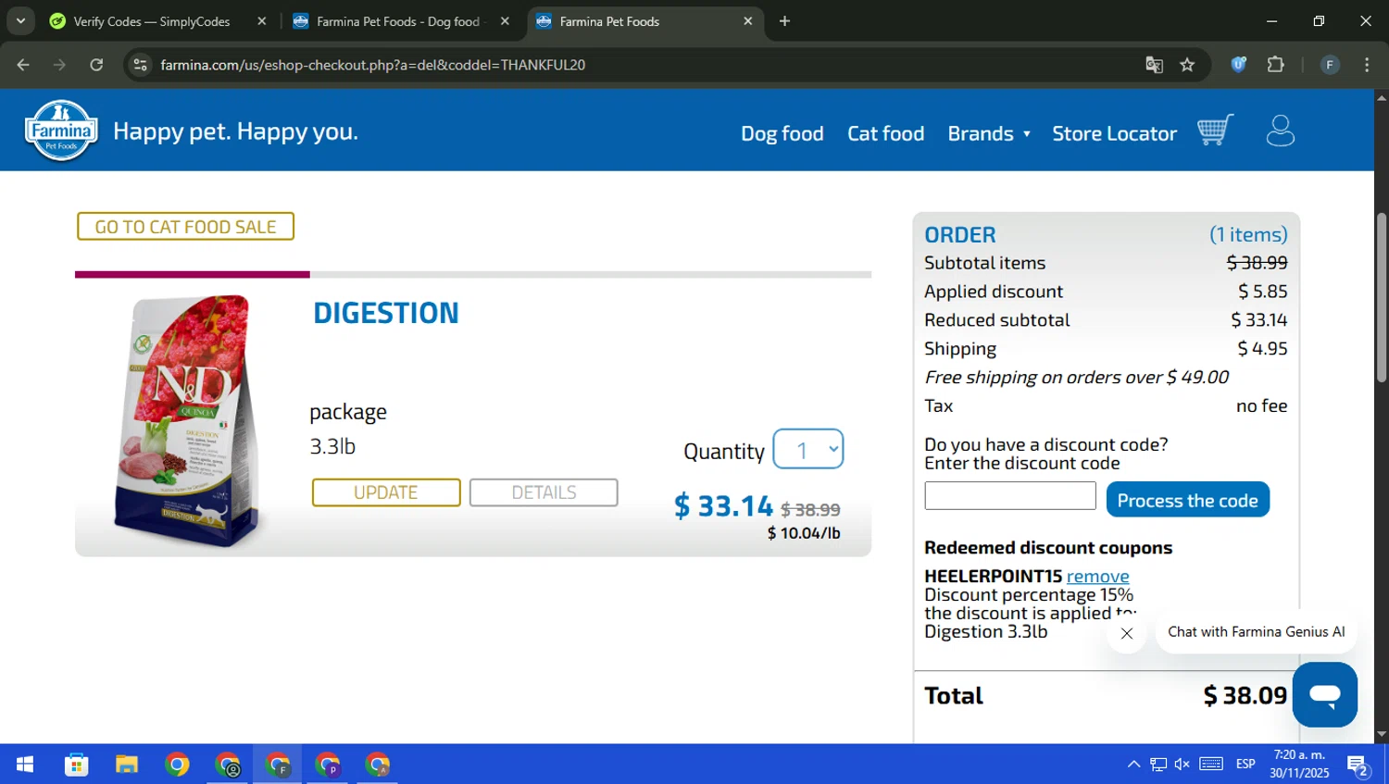Reload the Farmina checkout page
Viewport: 1389px width, 784px height.
96,65
